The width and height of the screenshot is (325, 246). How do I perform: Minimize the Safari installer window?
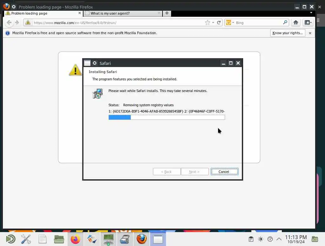point(223,63)
